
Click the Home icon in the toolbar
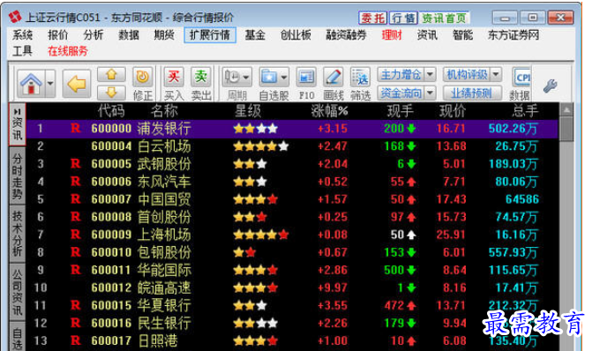pos(31,84)
